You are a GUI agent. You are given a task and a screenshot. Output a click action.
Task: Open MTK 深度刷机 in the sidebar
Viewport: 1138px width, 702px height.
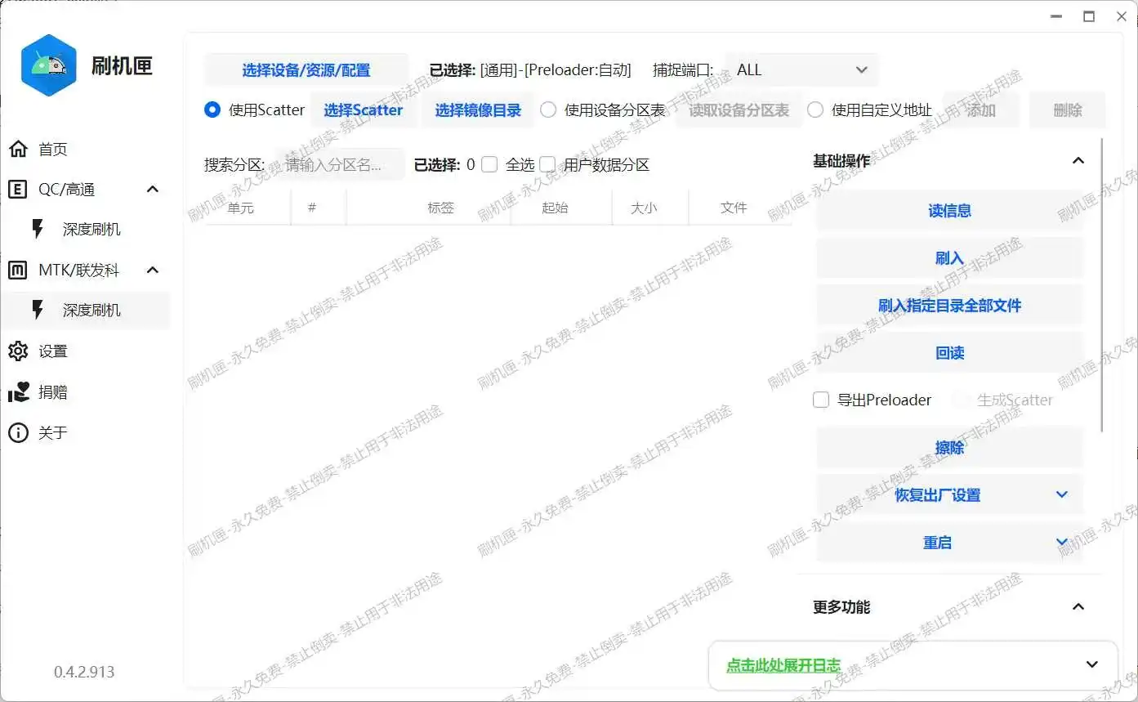tap(91, 311)
